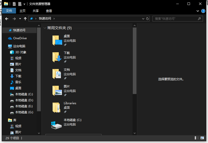Select the 图片 folder icon in 常用文件夹
208x143 pixels.
coord(57,90)
